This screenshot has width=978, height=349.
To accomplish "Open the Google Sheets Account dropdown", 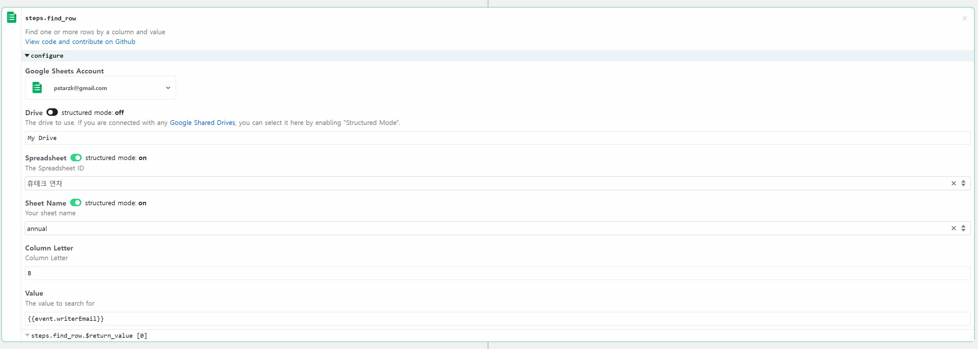I will (x=168, y=88).
